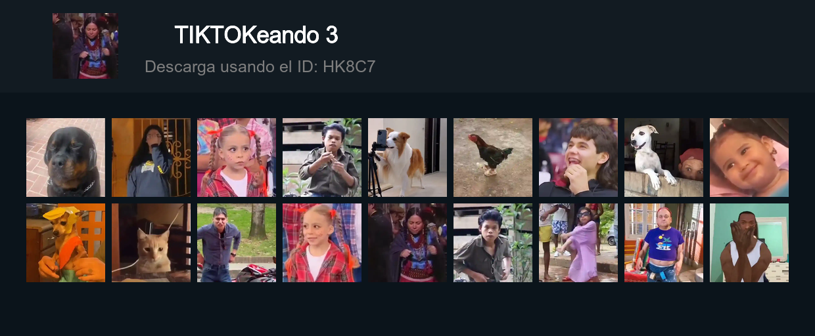Viewport: 815px width, 336px height.
Task: Click the bald man in blue t-shirt sticker
Action: click(664, 243)
